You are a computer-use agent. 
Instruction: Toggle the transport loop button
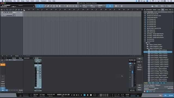tap(95, 95)
